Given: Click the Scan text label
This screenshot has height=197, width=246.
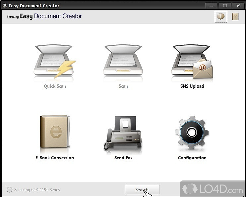Looking at the screenshot, I should pos(123,86).
